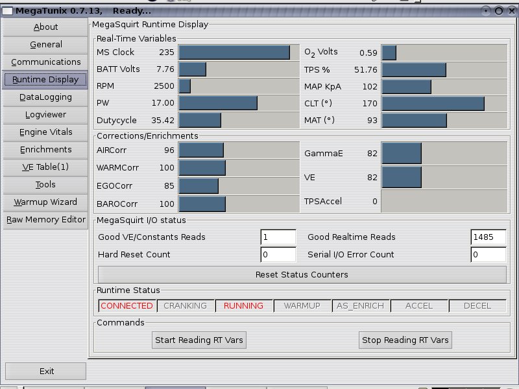Click the BATT Volts value 7.76
Image resolution: width=519 pixels, height=389 pixels.
click(165, 69)
